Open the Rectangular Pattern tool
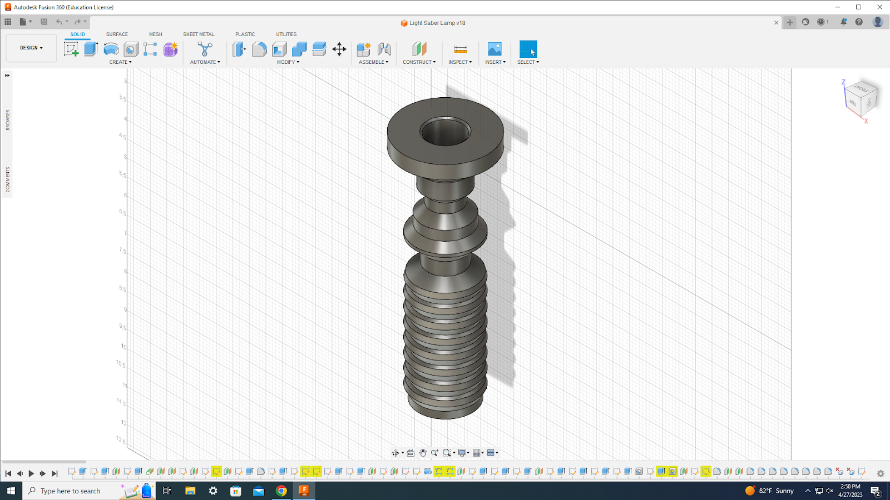890x500 pixels. point(150,49)
